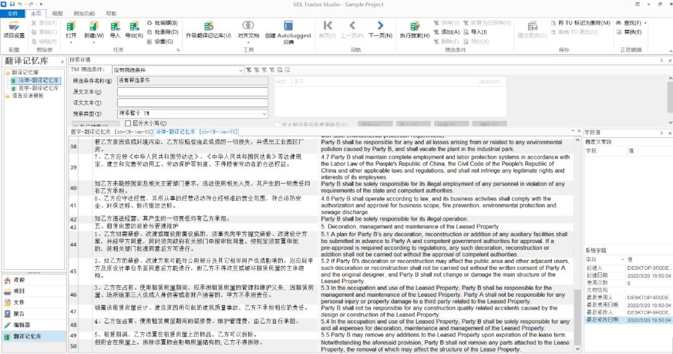Select the translation '5. Decoration, management and maintenance'
This screenshot has height=354, width=673.
410,227
